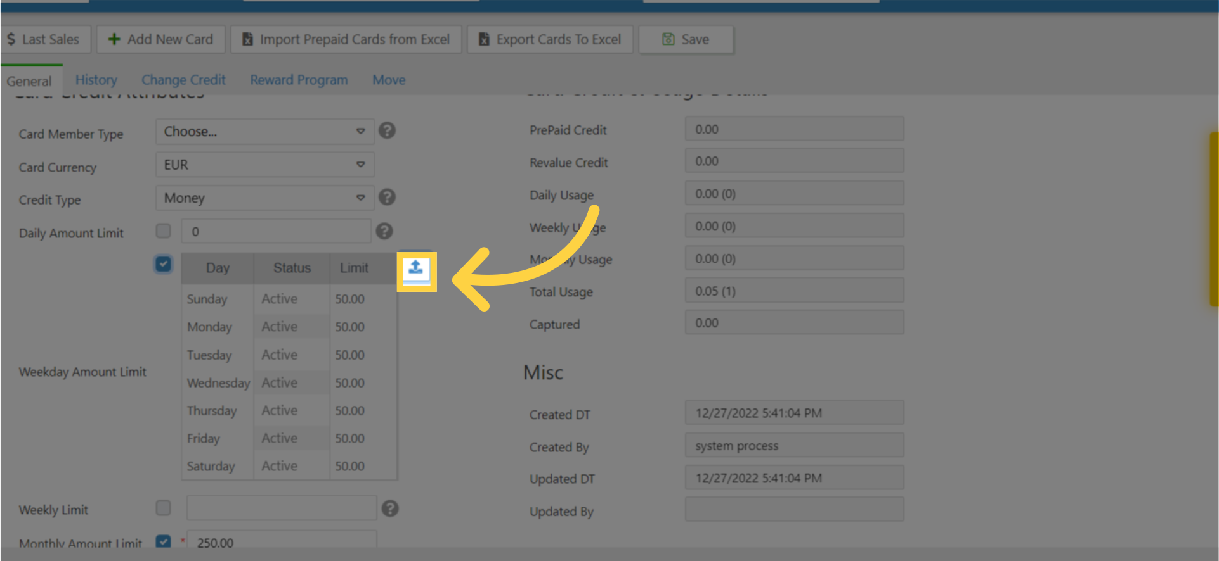1219x561 pixels.
Task: Click Saturday's Active status cell
Action: click(x=292, y=466)
